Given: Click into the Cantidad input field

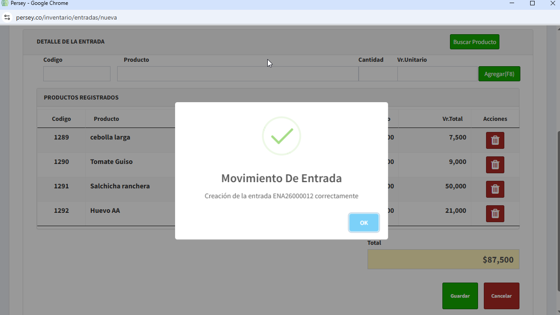Looking at the screenshot, I should 378,74.
